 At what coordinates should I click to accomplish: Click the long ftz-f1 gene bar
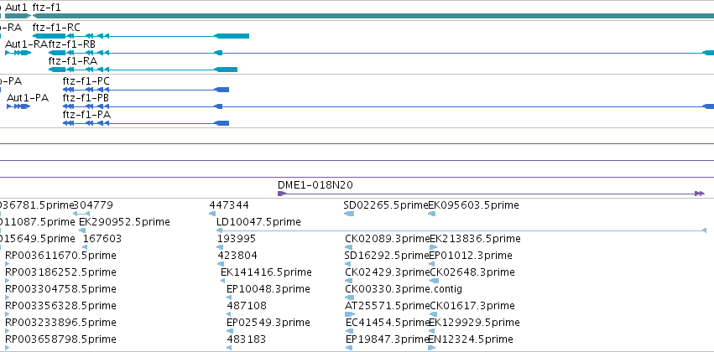[x=373, y=16]
